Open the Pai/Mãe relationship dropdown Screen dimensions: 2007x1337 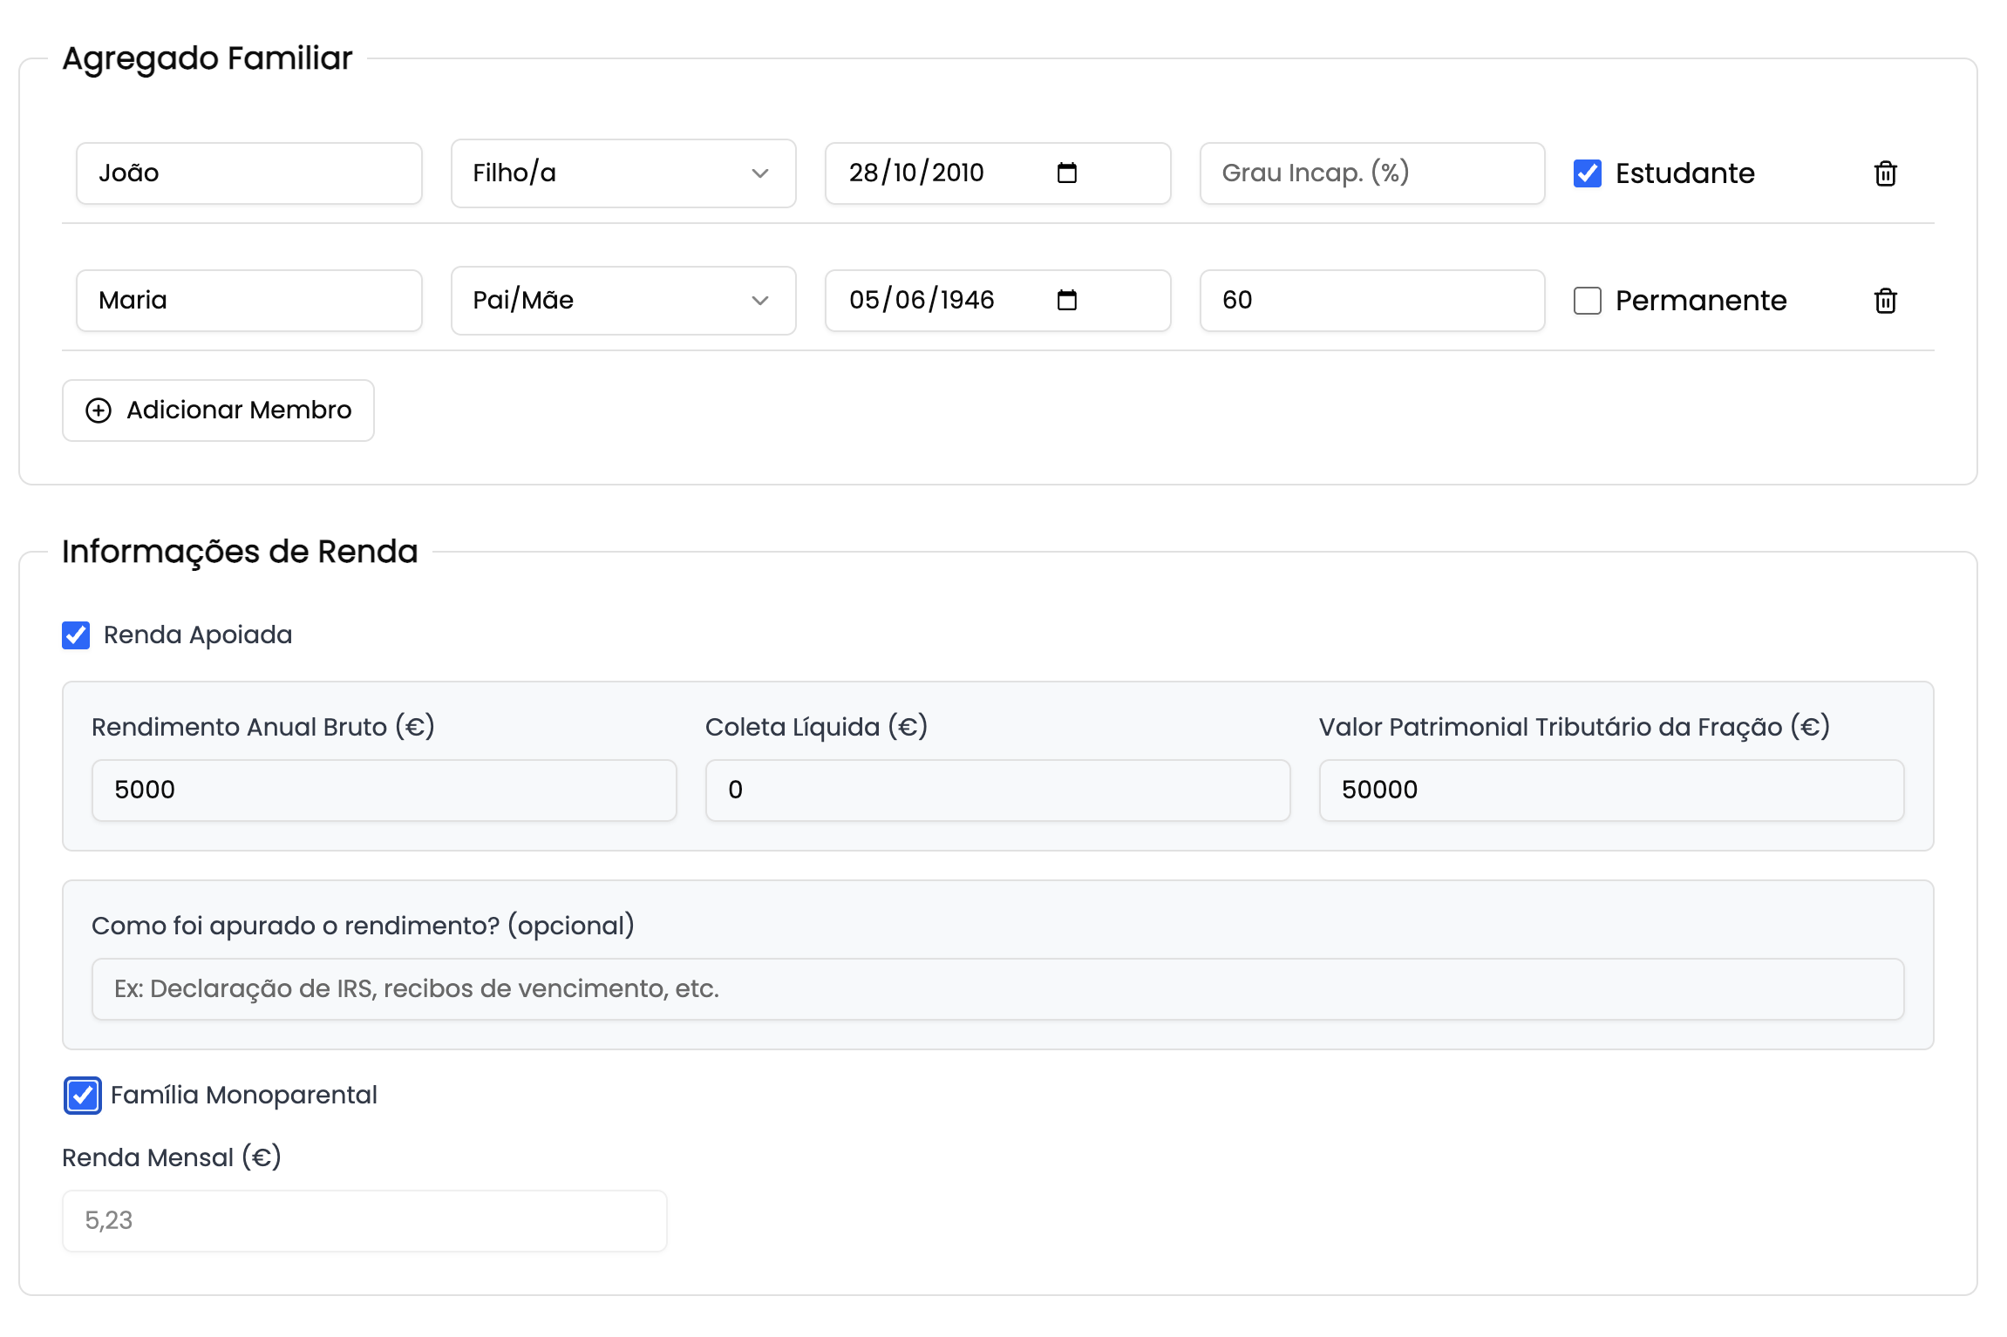coord(623,301)
